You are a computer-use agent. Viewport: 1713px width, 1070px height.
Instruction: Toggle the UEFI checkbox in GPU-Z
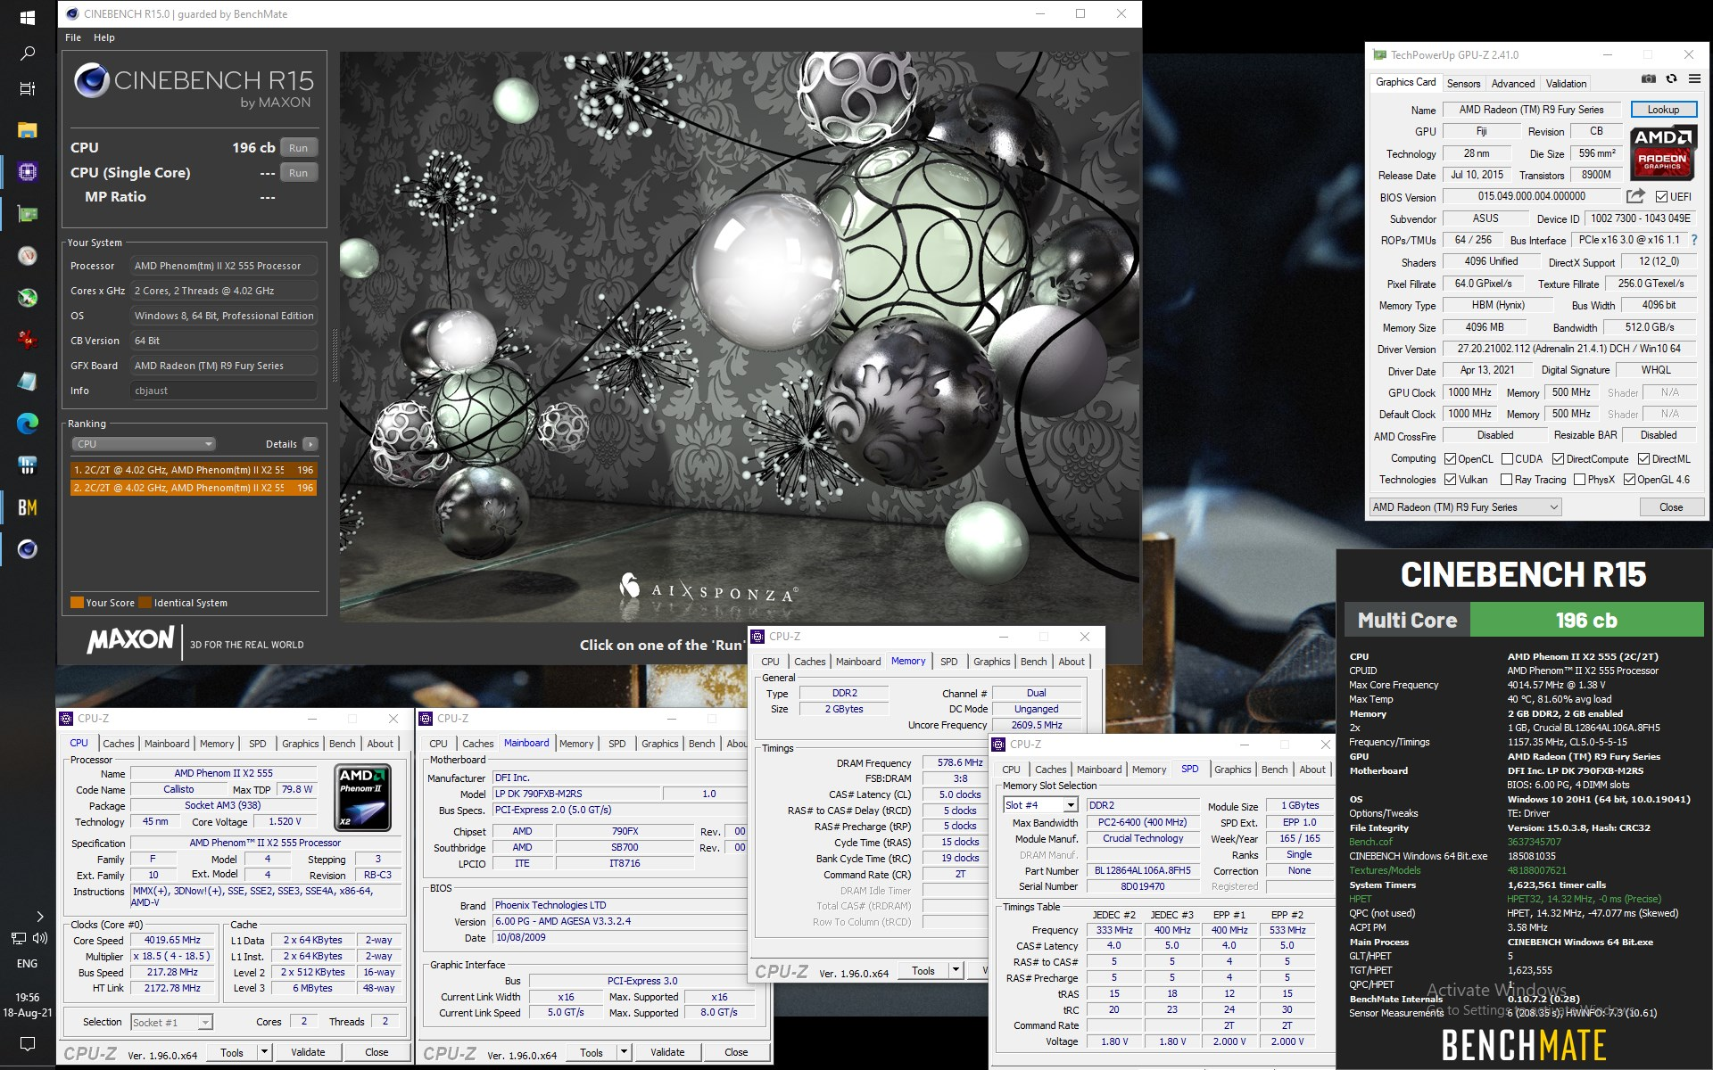click(x=1661, y=197)
